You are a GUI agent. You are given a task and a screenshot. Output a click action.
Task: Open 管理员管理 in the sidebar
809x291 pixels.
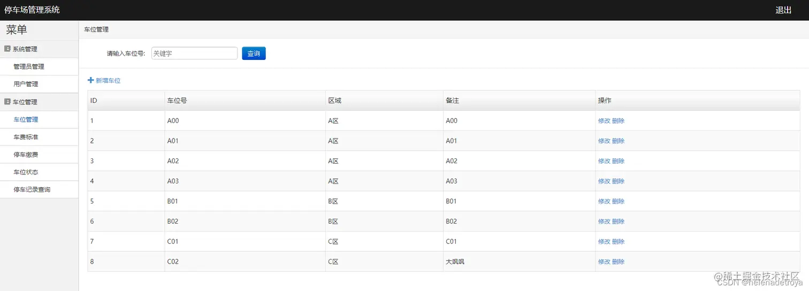click(29, 67)
